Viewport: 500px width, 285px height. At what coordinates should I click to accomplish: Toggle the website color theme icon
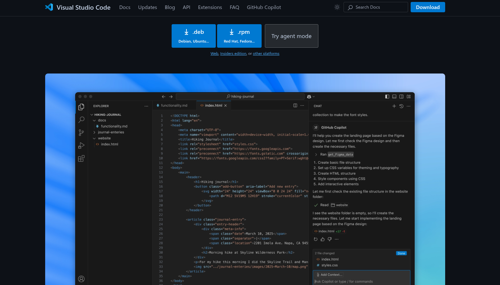tap(337, 7)
